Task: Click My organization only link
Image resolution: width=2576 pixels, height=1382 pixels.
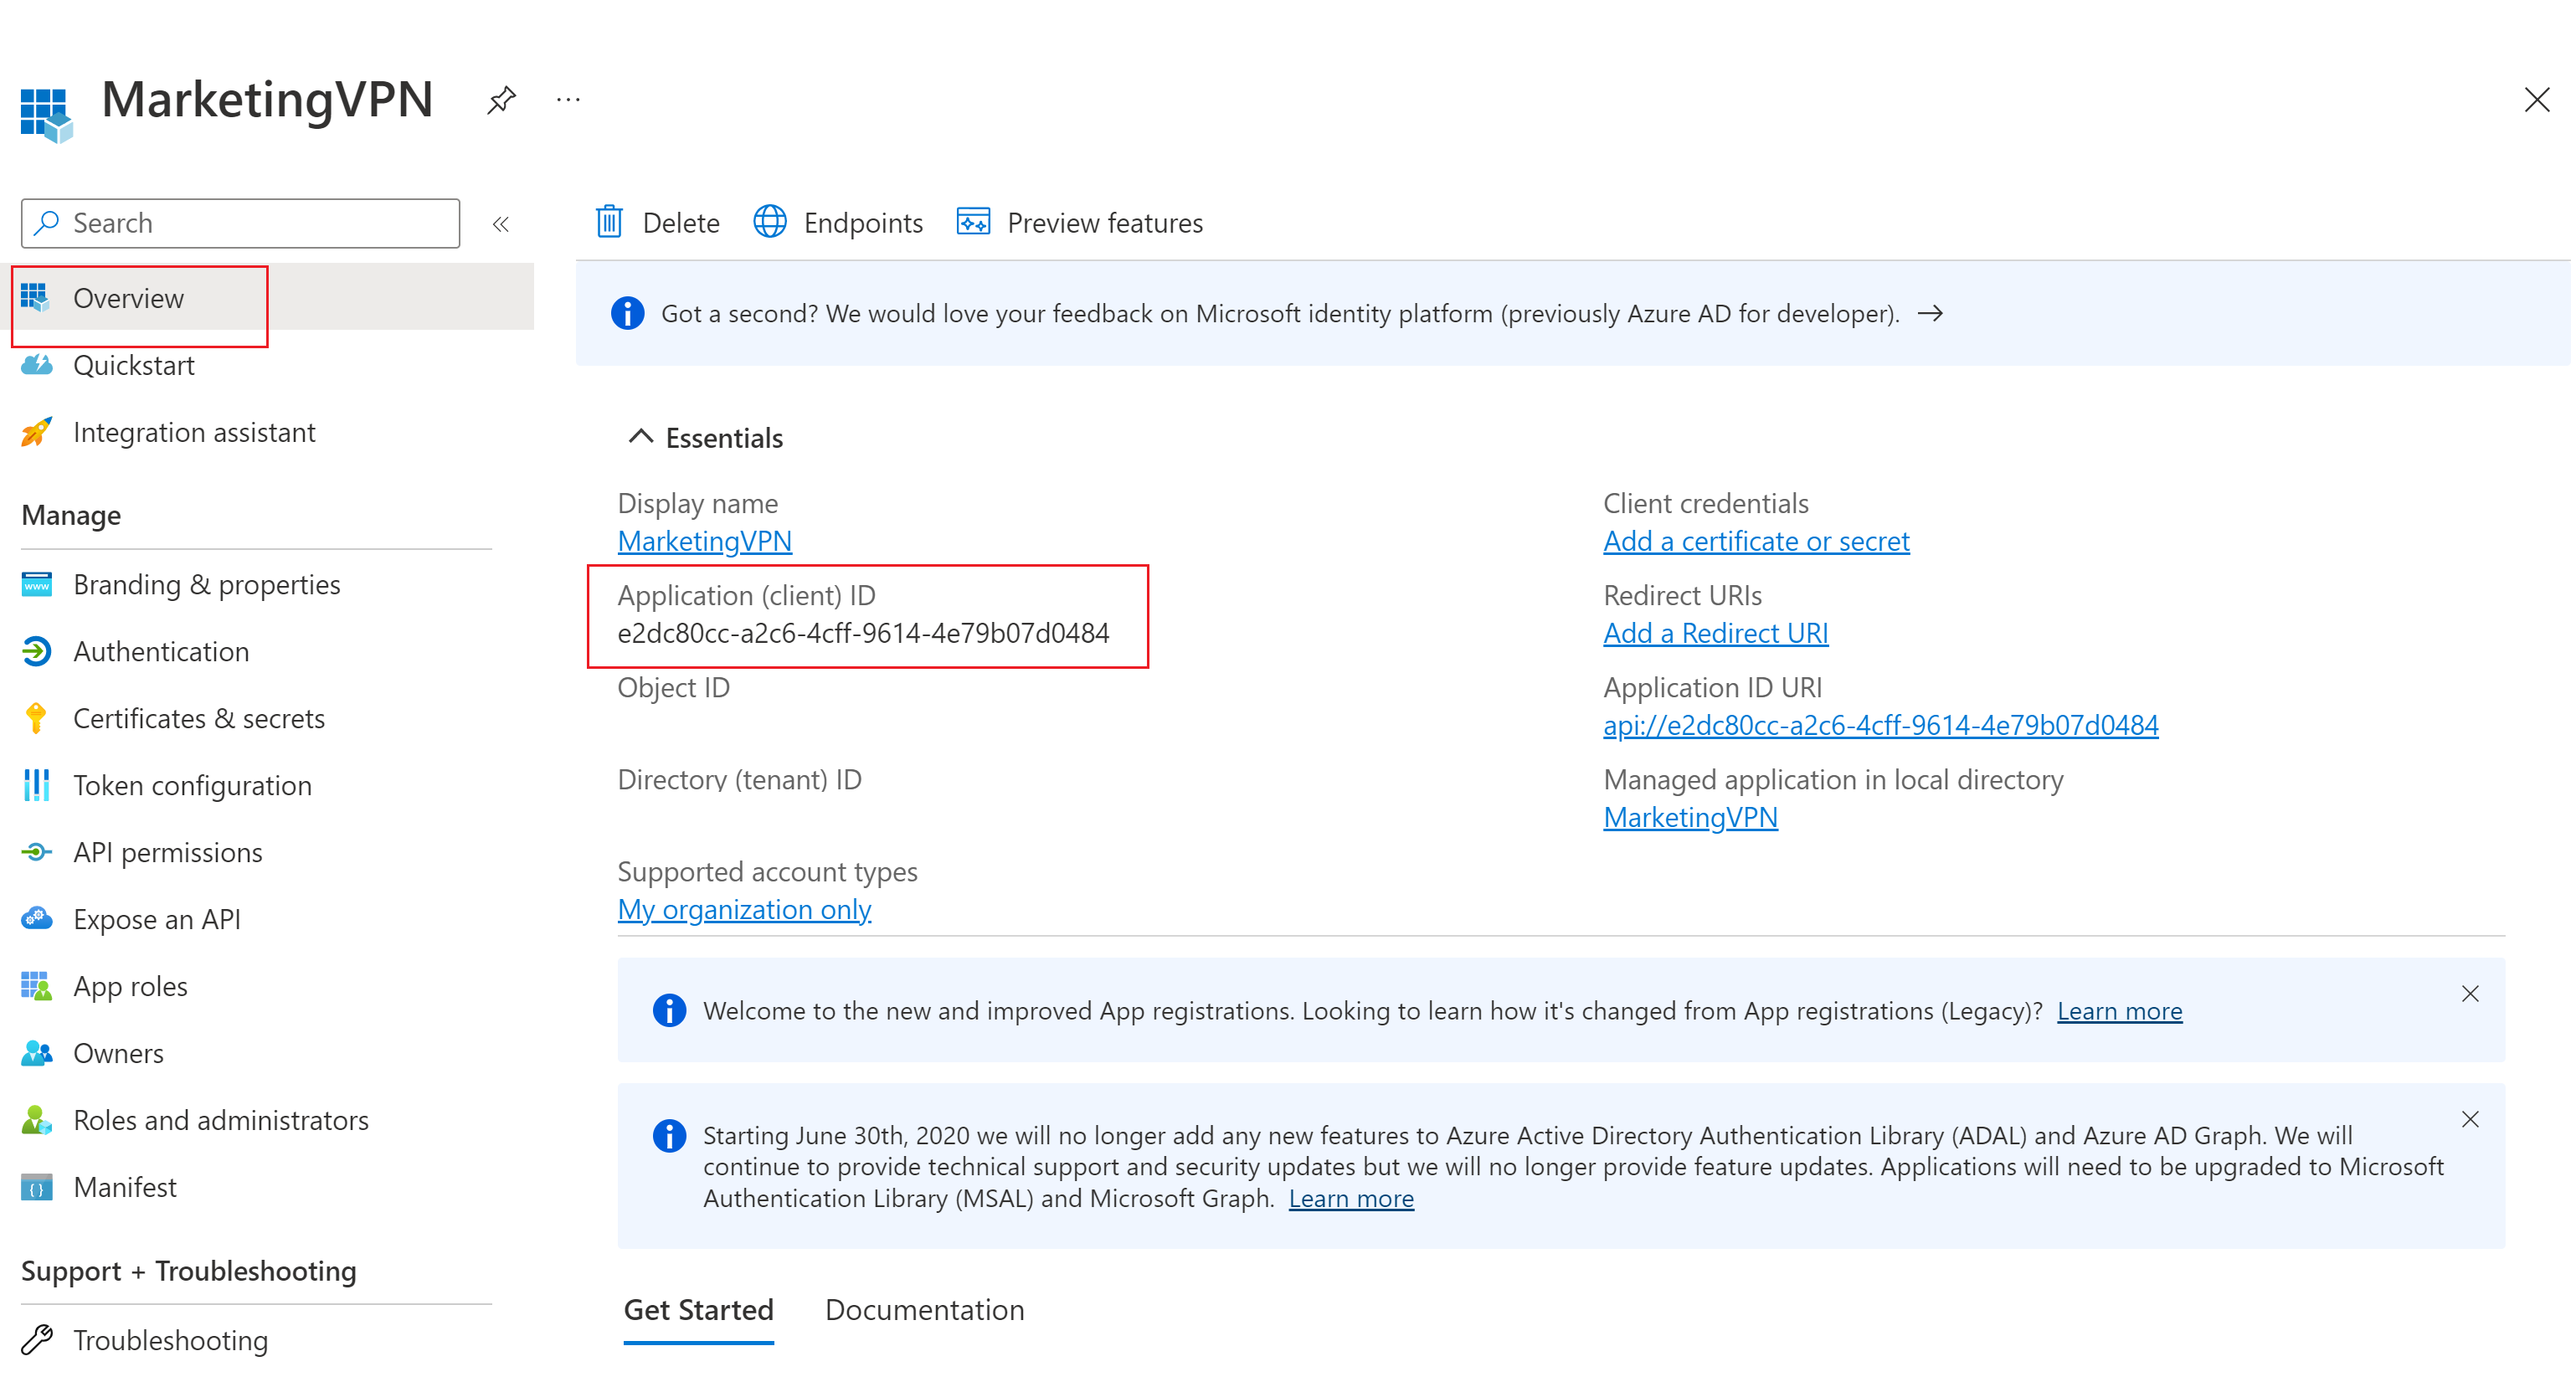Action: (x=744, y=909)
